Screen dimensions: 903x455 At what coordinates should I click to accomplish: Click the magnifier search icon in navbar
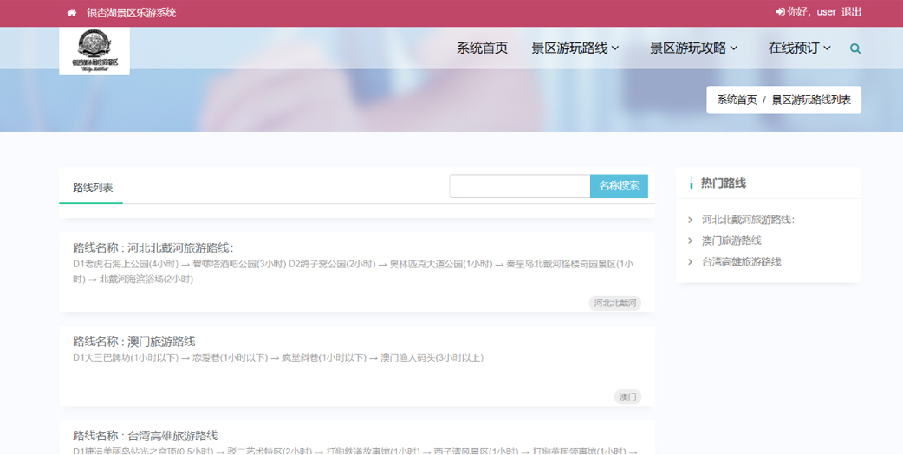855,48
